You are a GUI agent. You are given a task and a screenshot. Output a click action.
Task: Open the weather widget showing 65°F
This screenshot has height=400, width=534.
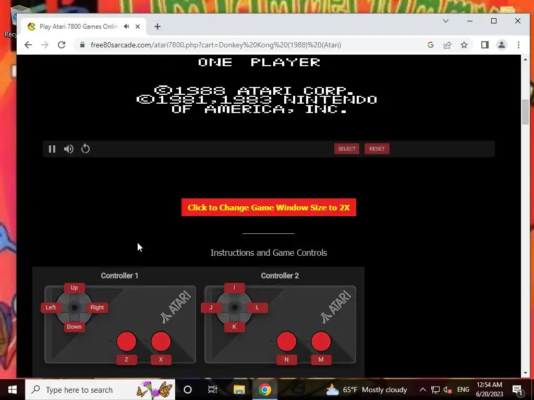pos(367,390)
